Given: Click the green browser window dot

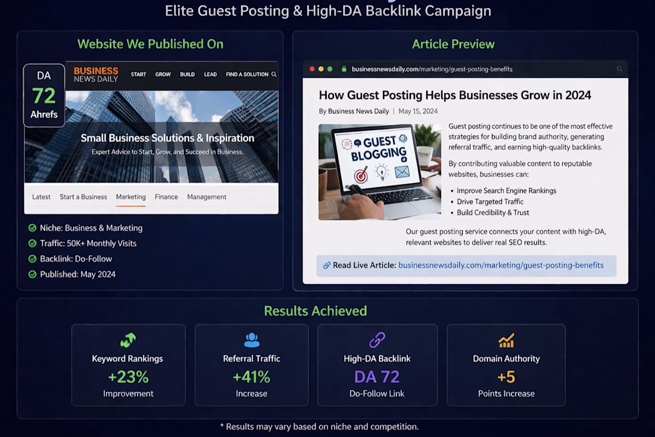Looking at the screenshot, I should (x=330, y=69).
